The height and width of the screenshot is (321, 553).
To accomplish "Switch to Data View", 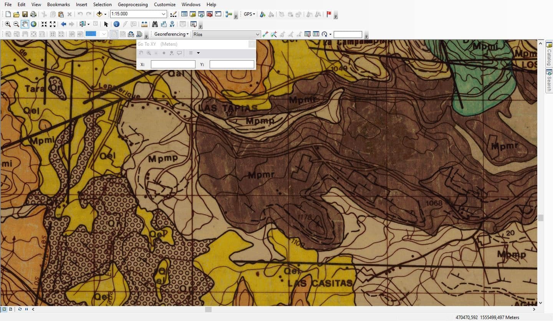I will [x=4, y=309].
